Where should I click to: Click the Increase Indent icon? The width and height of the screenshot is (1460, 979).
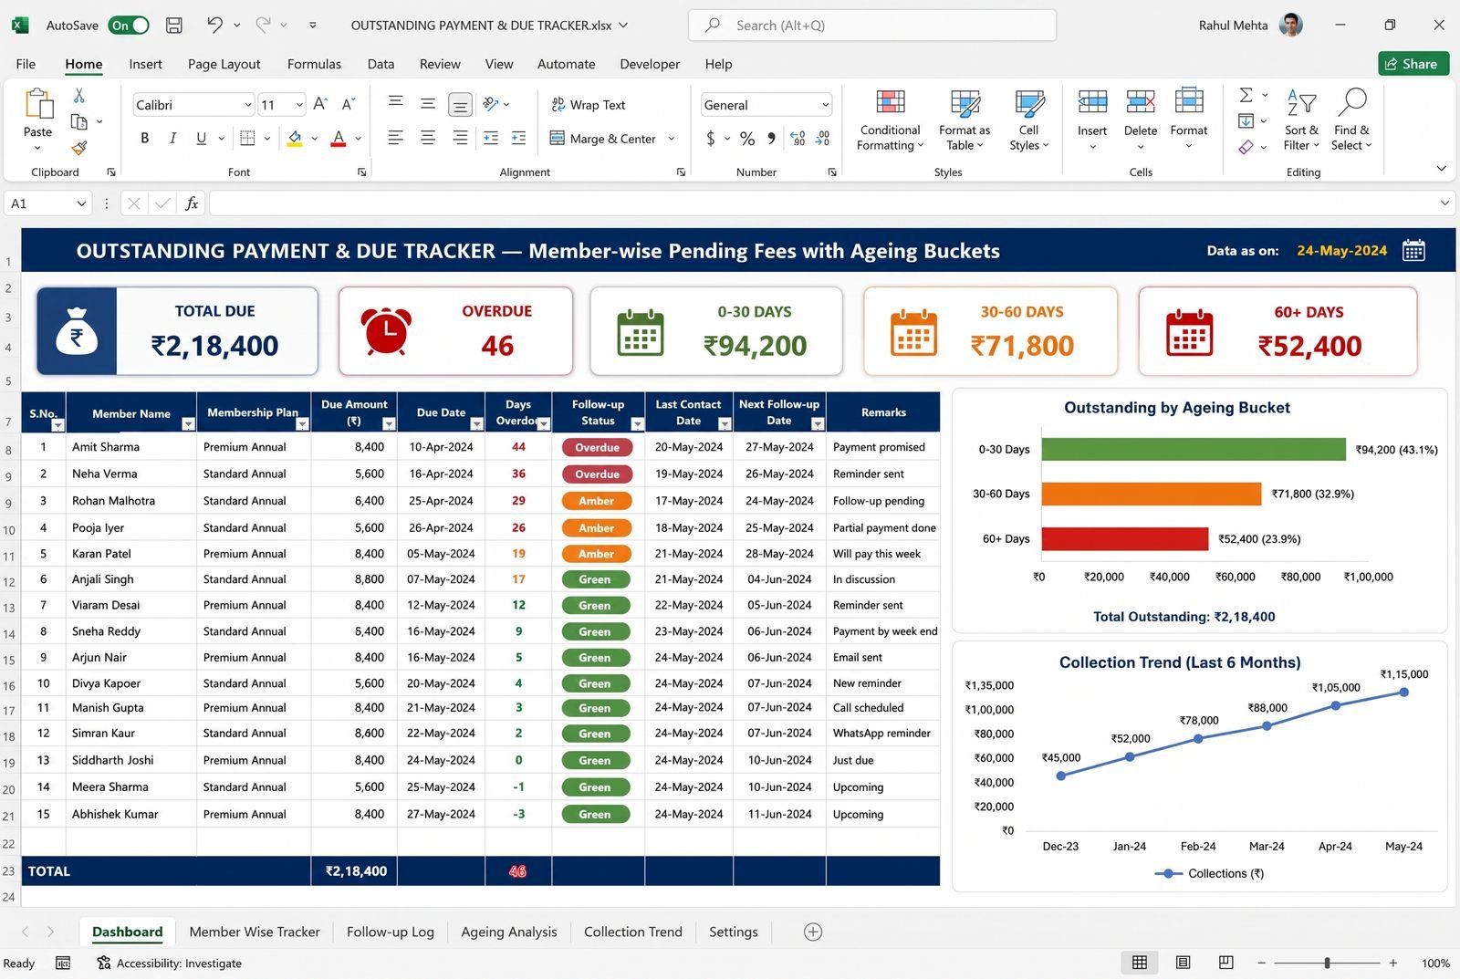pyautogui.click(x=519, y=138)
